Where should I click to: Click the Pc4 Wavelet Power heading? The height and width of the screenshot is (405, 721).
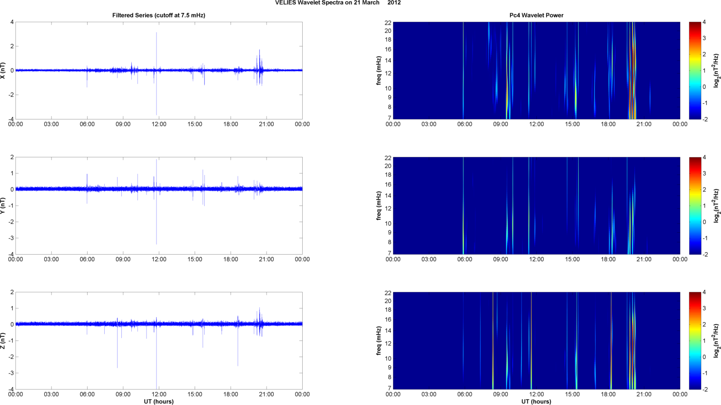point(536,15)
